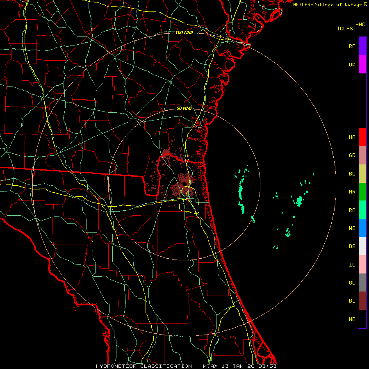Click the NEXLAB-College of DuPage title text
Image resolution: width=369 pixels, height=369 pixels.
tap(327, 5)
